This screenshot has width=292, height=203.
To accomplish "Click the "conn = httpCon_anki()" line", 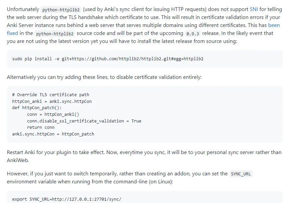I will (53, 114).
